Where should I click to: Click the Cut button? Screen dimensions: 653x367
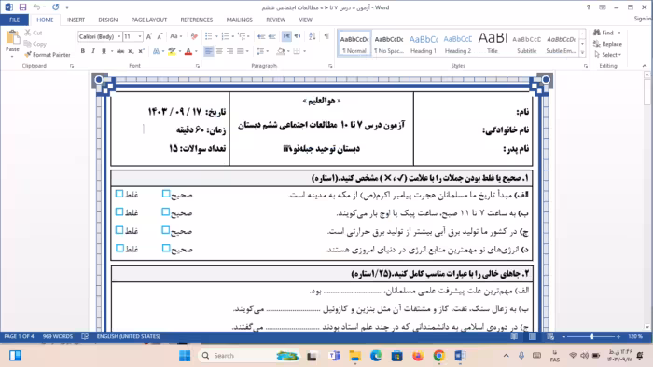(x=34, y=33)
